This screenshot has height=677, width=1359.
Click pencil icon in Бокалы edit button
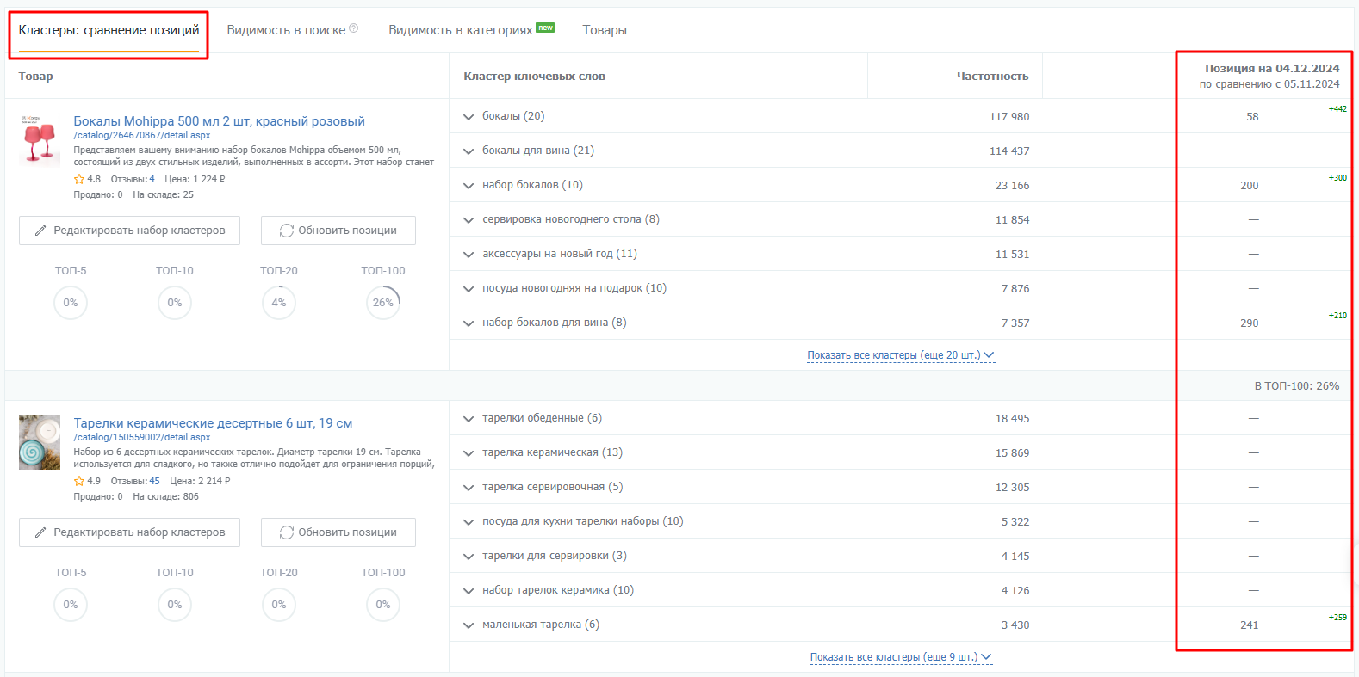tap(40, 231)
